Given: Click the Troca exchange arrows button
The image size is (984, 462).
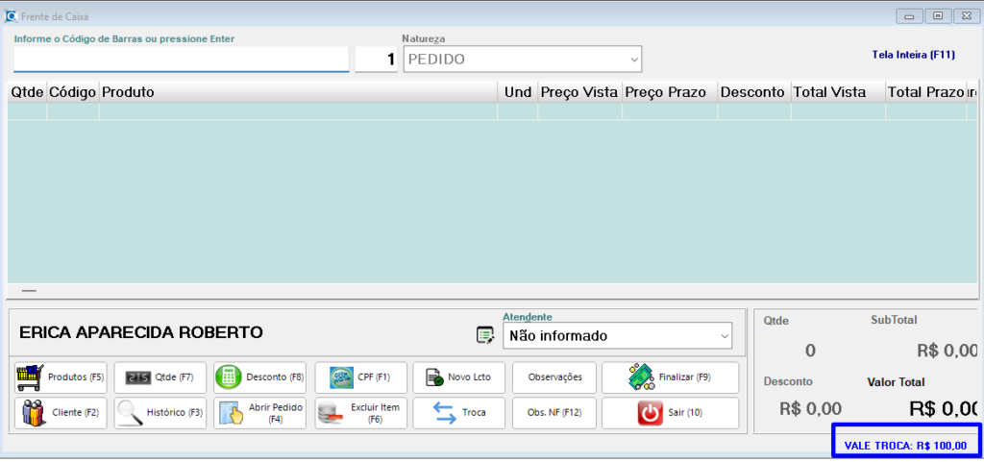Looking at the screenshot, I should point(458,413).
